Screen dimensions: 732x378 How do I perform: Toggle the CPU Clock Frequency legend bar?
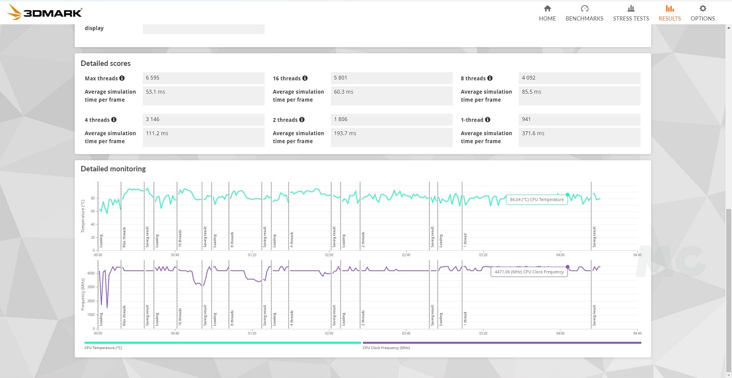click(501, 343)
